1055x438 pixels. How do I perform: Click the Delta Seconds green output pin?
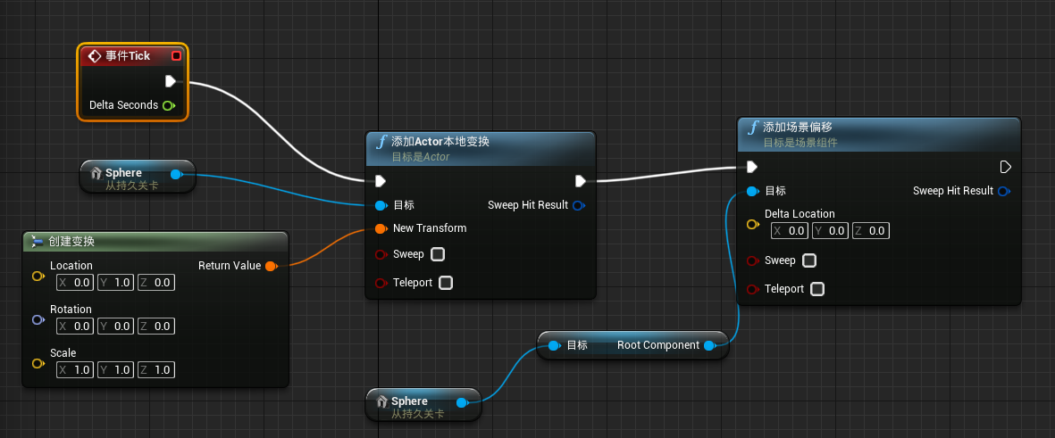point(168,105)
